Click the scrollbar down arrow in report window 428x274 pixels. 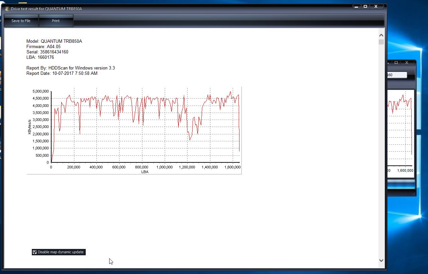click(x=381, y=260)
